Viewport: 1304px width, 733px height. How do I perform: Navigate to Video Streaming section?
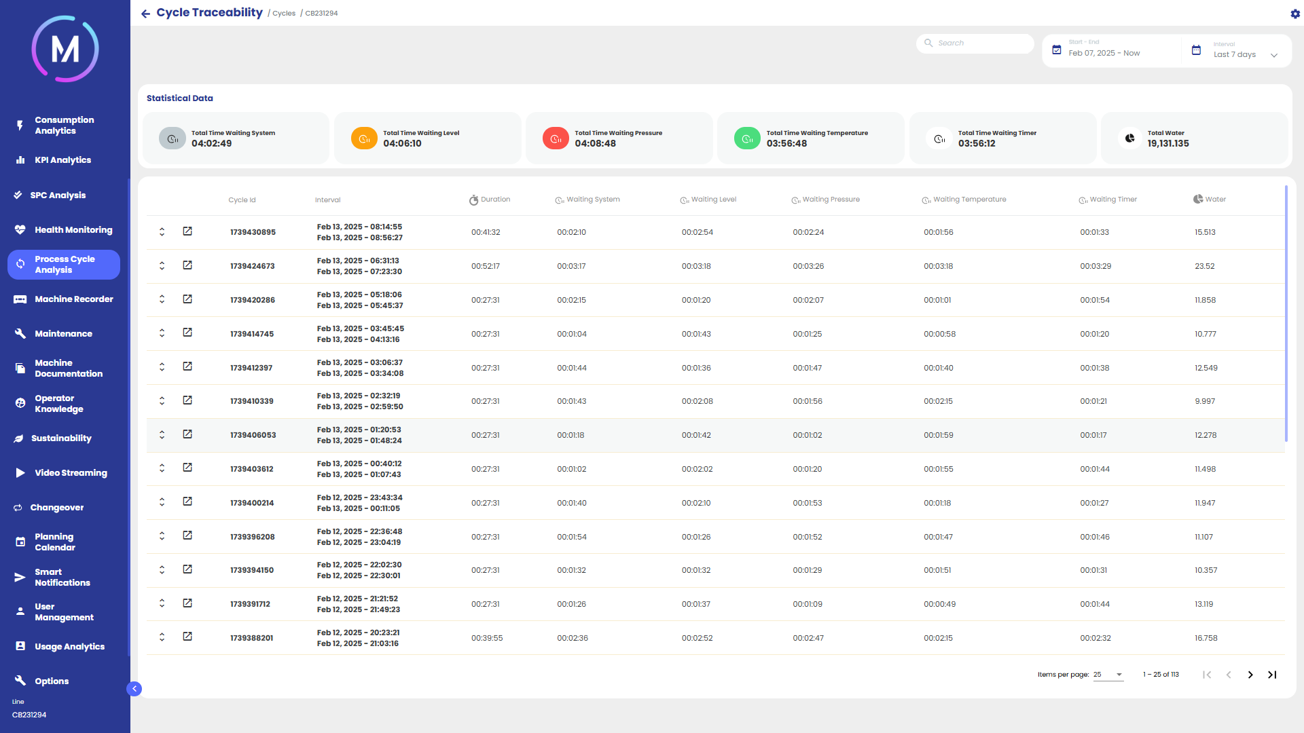71,473
